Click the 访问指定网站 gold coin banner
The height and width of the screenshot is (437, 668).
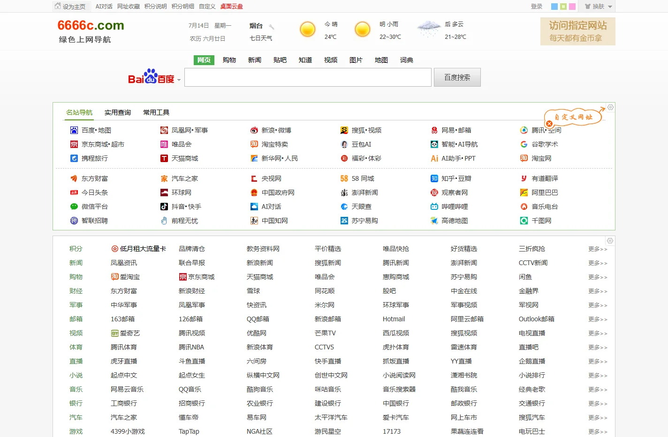tap(578, 31)
